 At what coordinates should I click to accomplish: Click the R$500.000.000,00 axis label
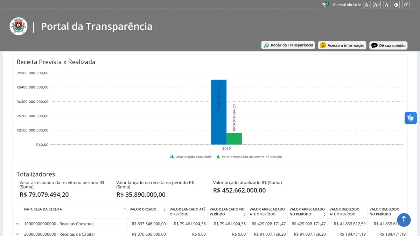tap(32, 73)
